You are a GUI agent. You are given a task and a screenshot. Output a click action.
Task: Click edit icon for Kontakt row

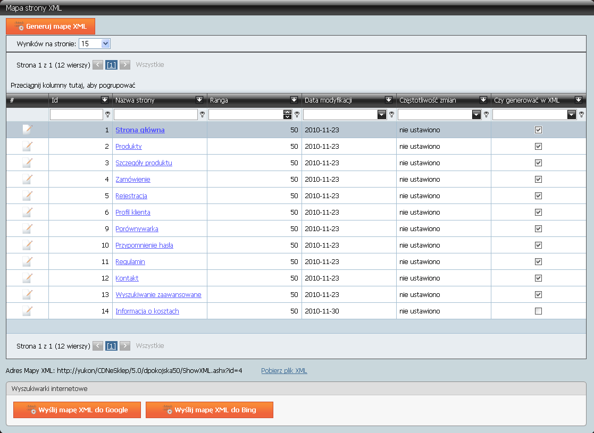pos(27,278)
